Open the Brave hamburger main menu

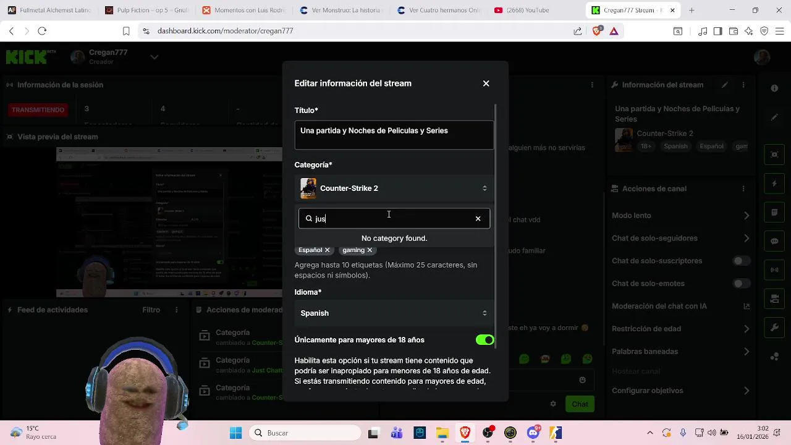[x=779, y=31]
